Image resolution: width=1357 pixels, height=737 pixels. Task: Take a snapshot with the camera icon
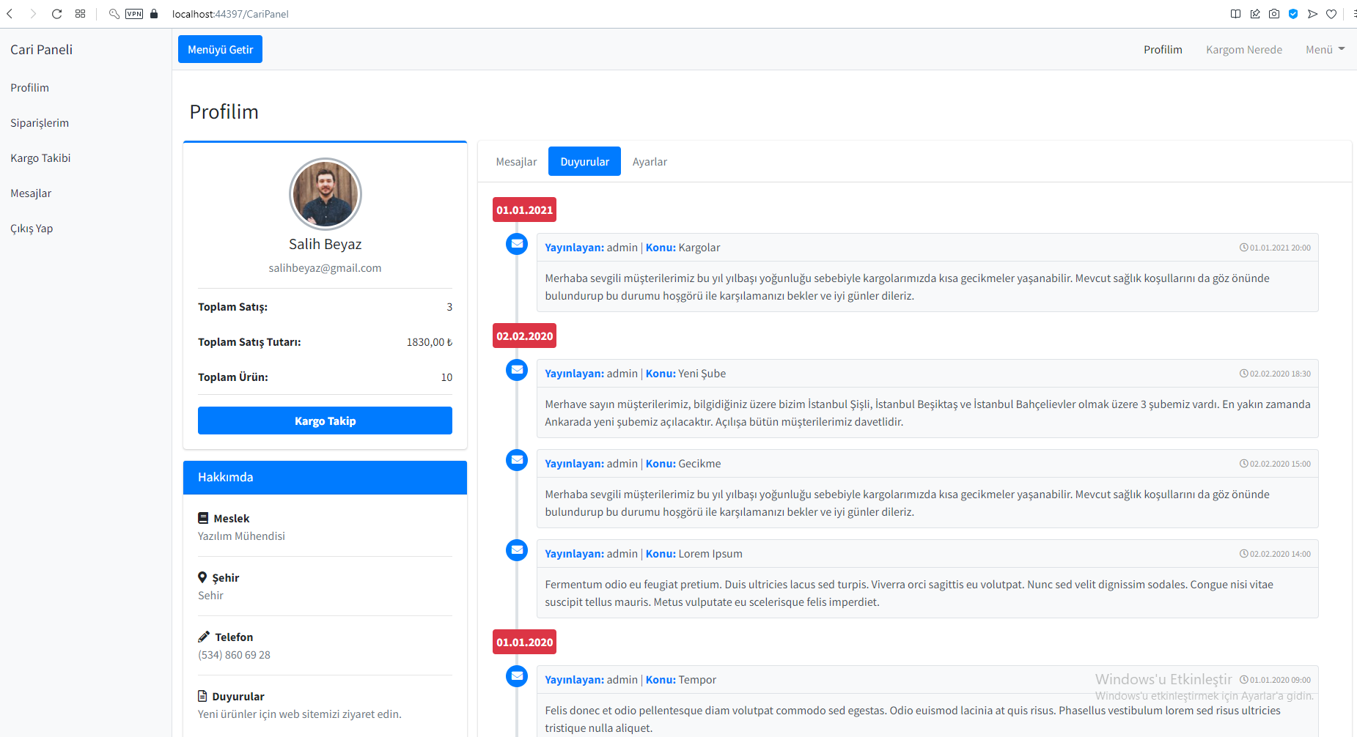click(x=1274, y=14)
